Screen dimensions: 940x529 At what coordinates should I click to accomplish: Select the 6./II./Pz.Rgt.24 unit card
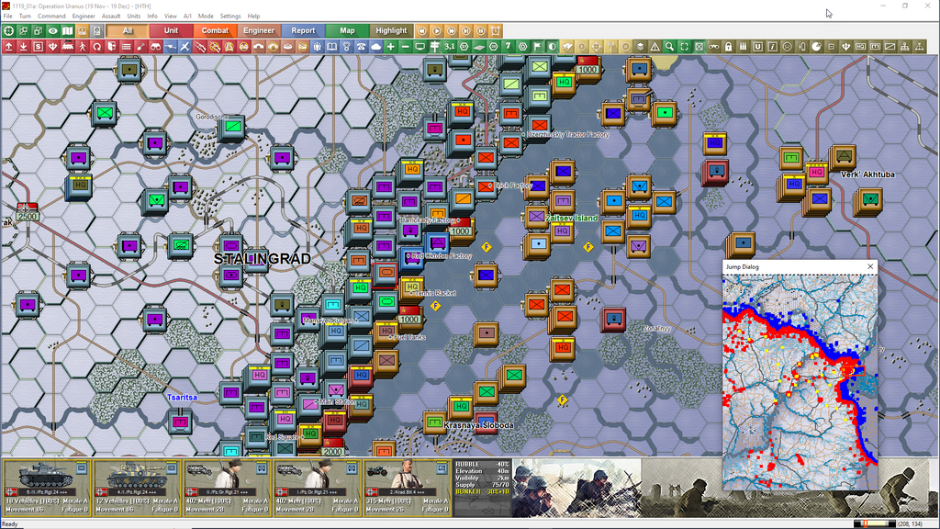tap(47, 488)
